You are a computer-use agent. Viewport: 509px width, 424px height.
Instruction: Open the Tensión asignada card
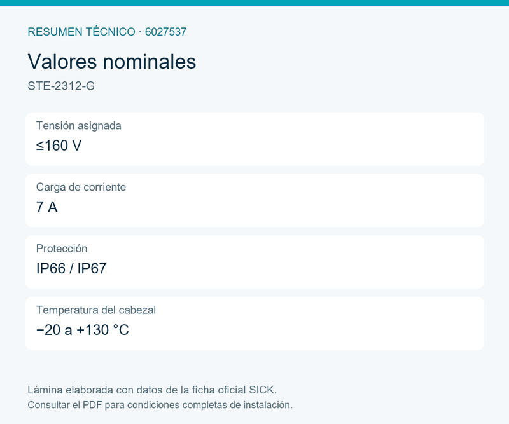[254, 139]
